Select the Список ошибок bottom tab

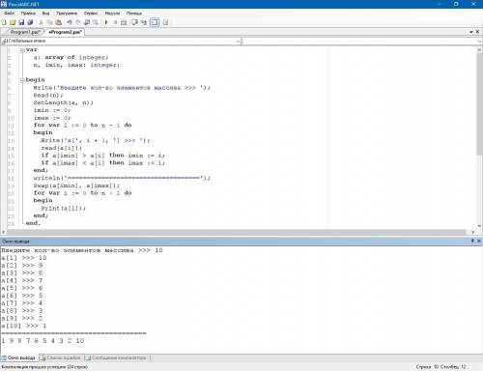pos(61,357)
